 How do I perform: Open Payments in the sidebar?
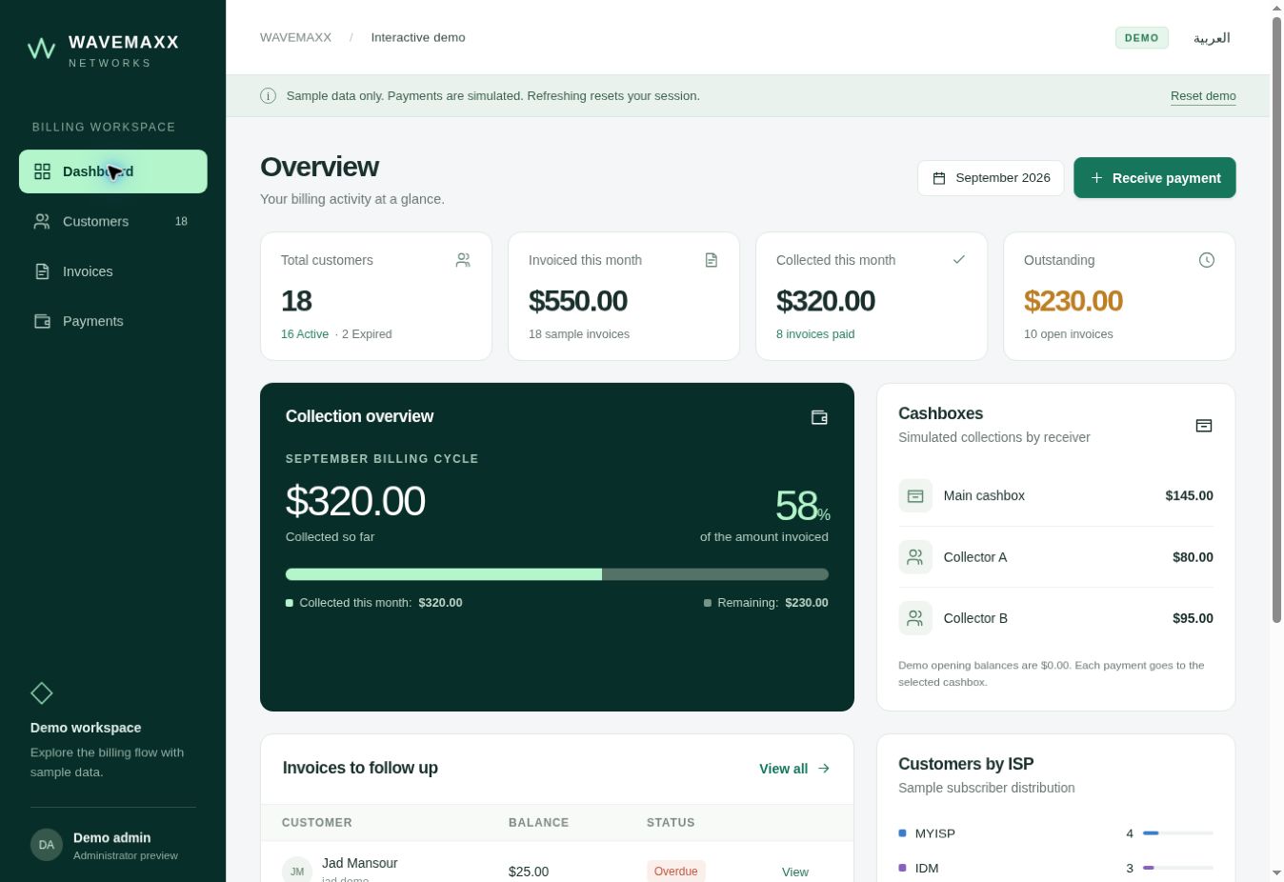tap(113, 321)
